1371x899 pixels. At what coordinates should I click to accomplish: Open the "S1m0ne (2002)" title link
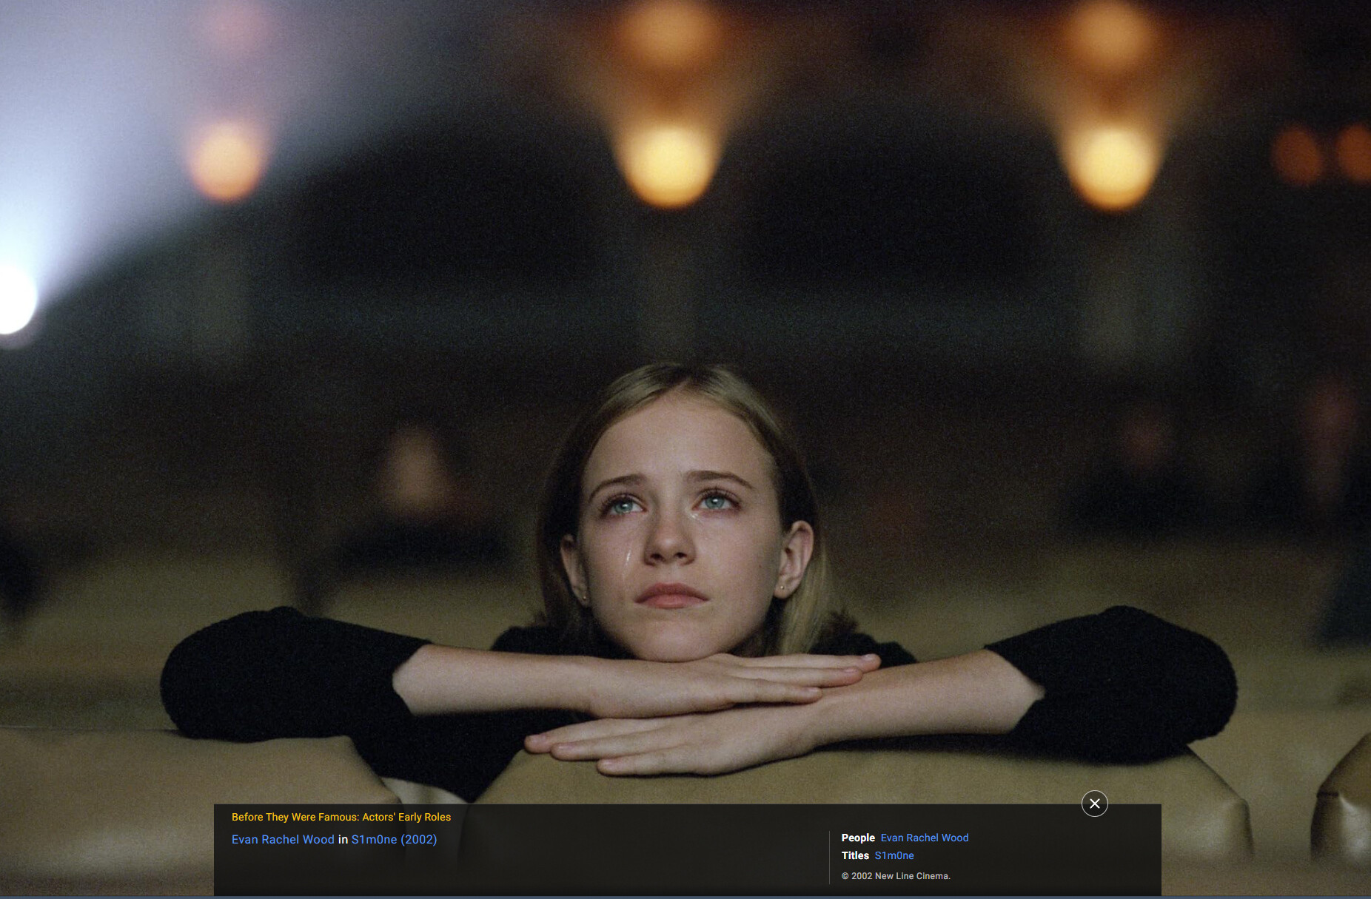394,839
